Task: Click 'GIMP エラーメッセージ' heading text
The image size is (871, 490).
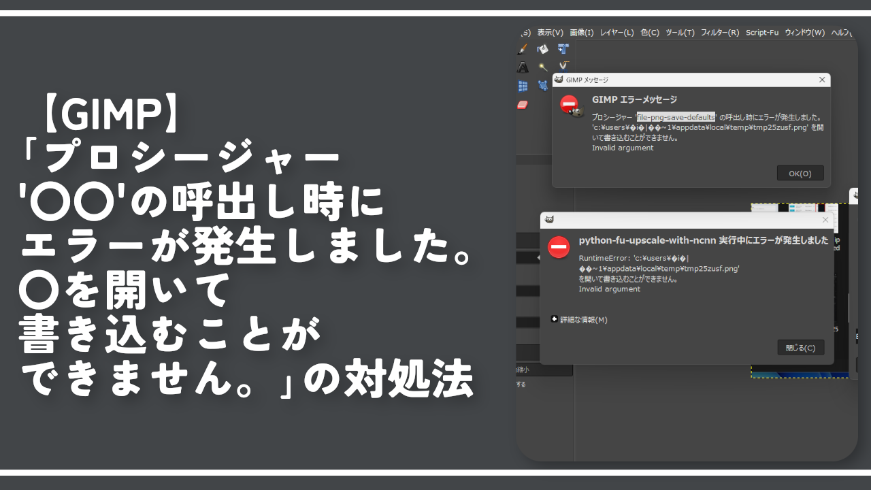Action: pyautogui.click(x=634, y=99)
